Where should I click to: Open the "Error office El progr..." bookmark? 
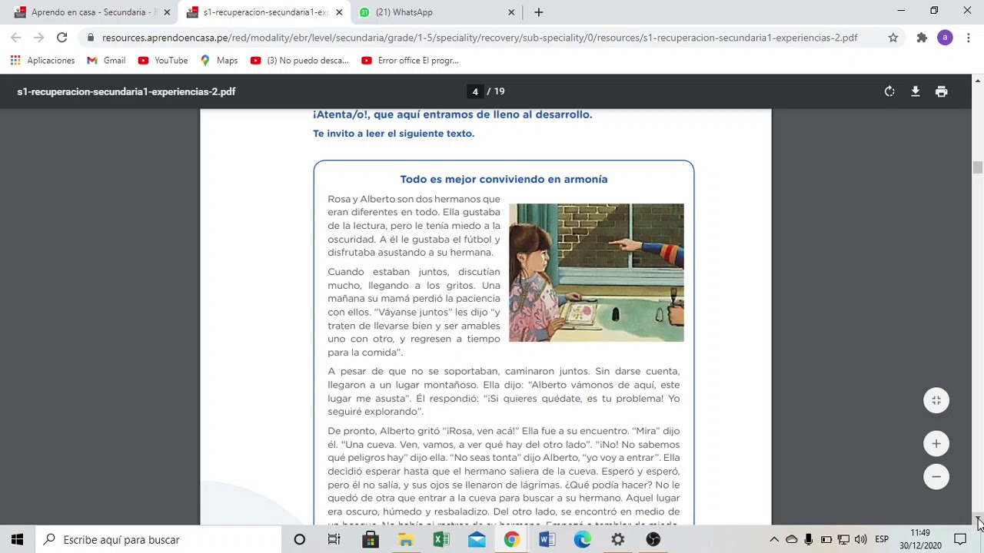click(x=410, y=61)
